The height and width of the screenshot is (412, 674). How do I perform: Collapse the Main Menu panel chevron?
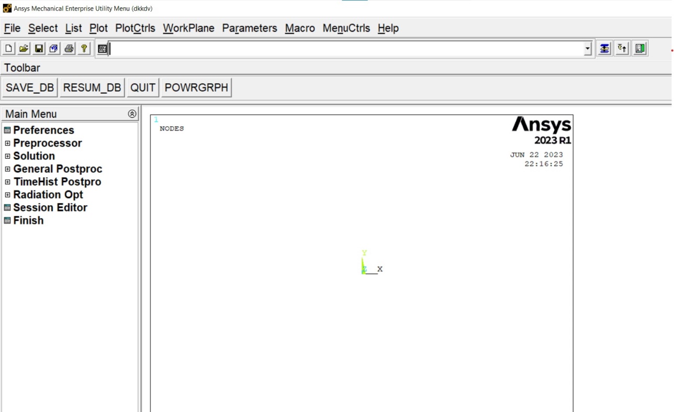click(x=132, y=114)
